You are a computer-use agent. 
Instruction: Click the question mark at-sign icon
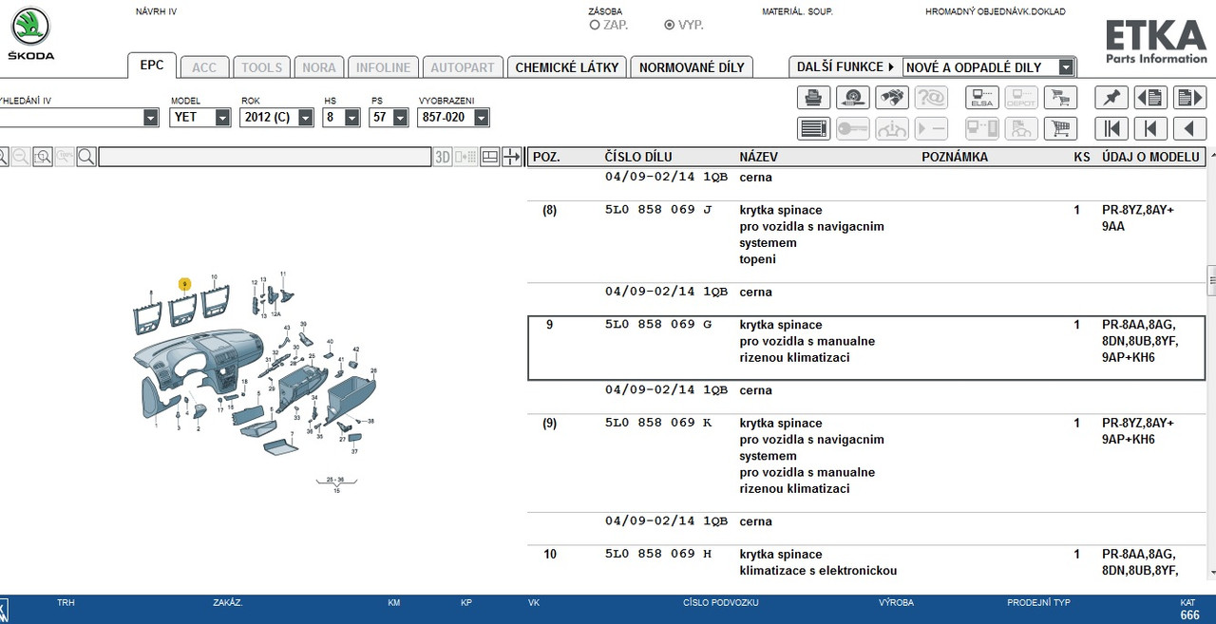click(x=931, y=98)
